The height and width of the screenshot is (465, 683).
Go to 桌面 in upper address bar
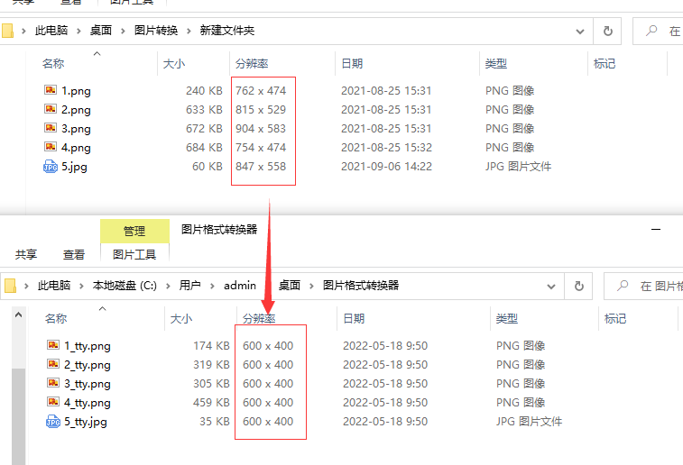click(x=101, y=31)
